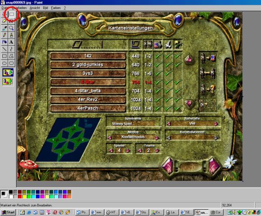Pick the black color swatch
Screen dimensions: 261x216
(x=11, y=192)
